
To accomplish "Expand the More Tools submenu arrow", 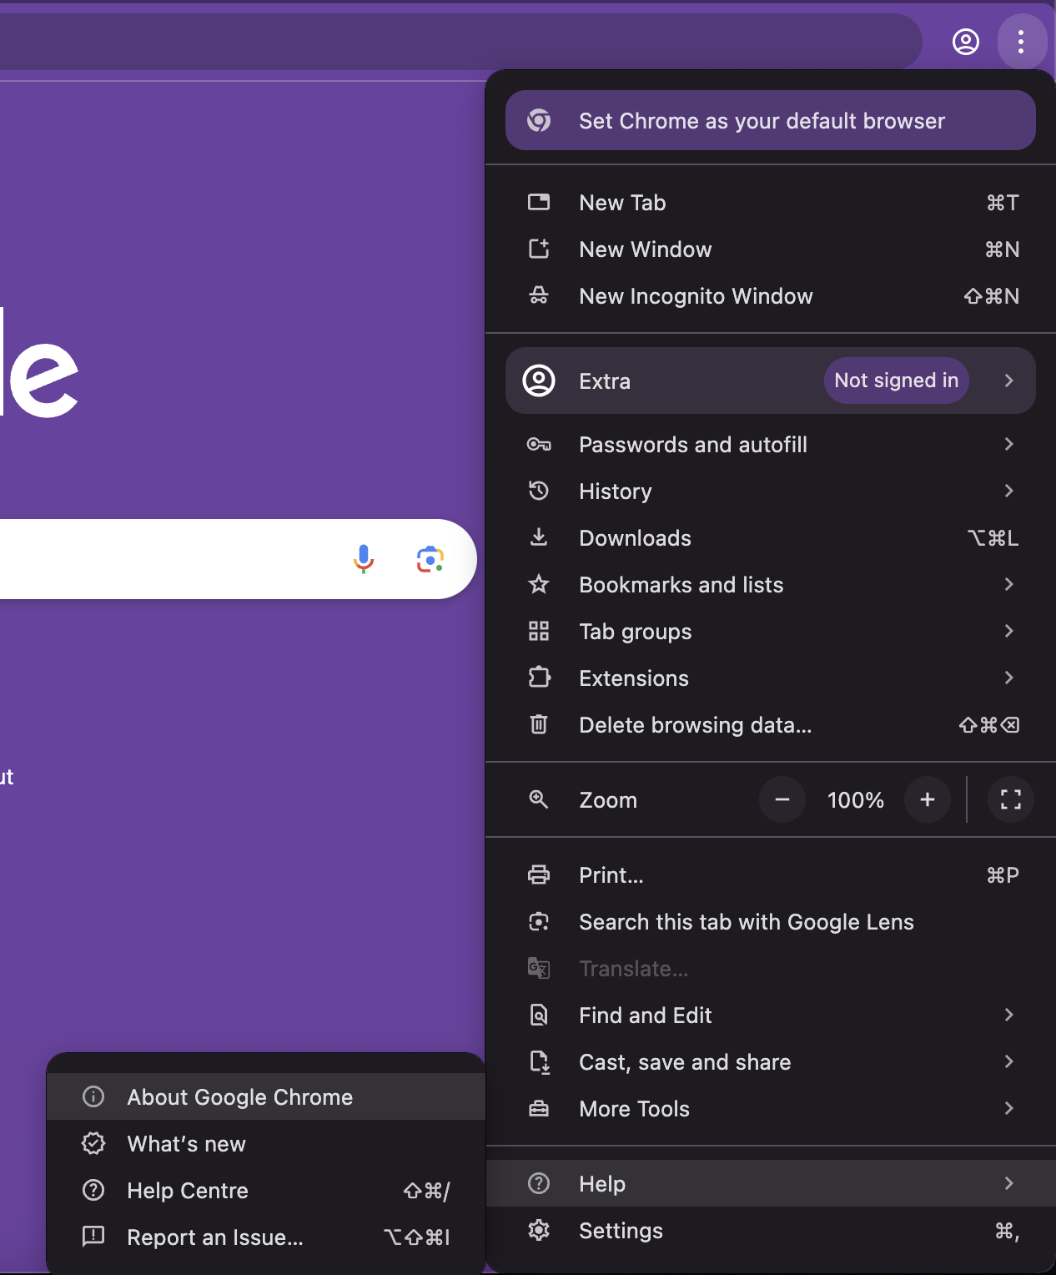I will click(1009, 1108).
